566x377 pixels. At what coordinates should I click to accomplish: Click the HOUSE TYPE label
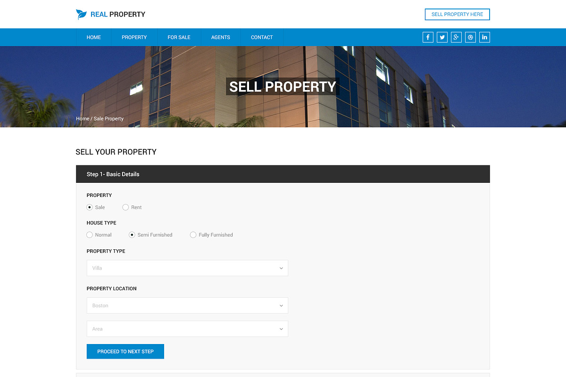tap(101, 223)
